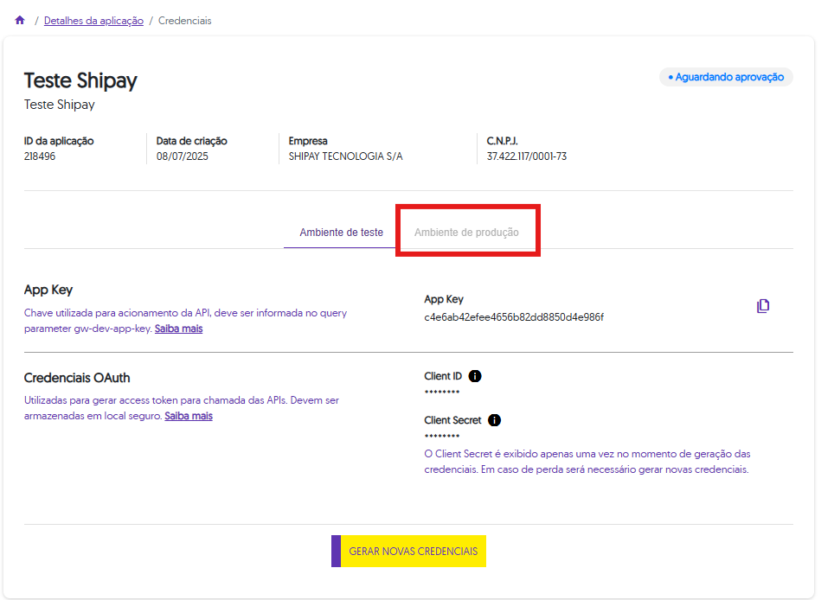Switch to Ambiente de produção tab
The width and height of the screenshot is (834, 600).
pos(466,233)
